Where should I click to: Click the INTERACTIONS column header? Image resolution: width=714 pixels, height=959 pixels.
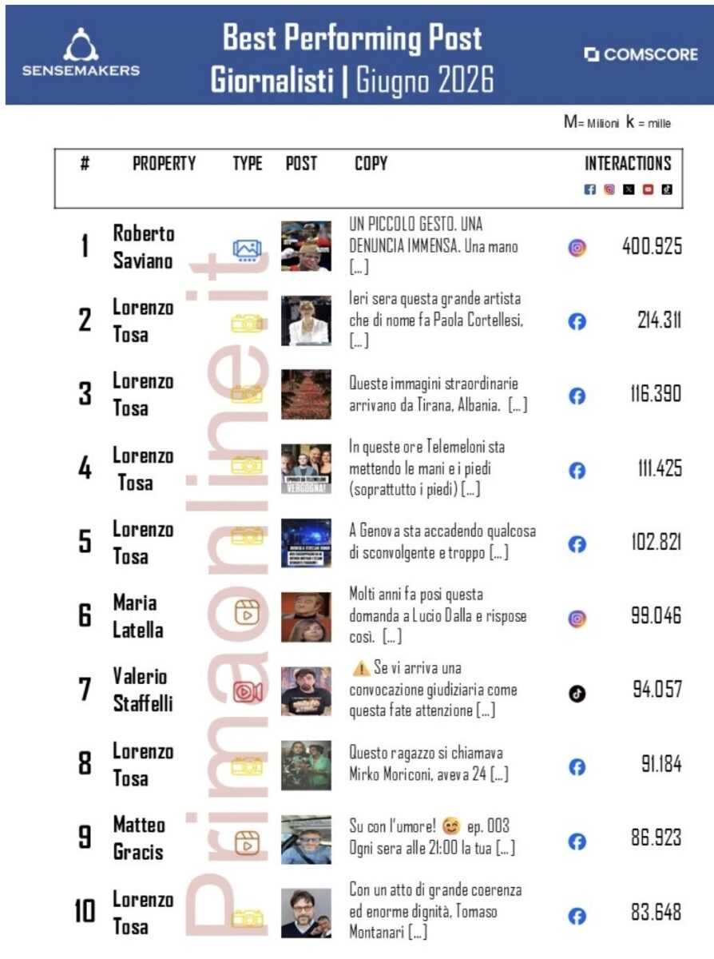coord(629,164)
